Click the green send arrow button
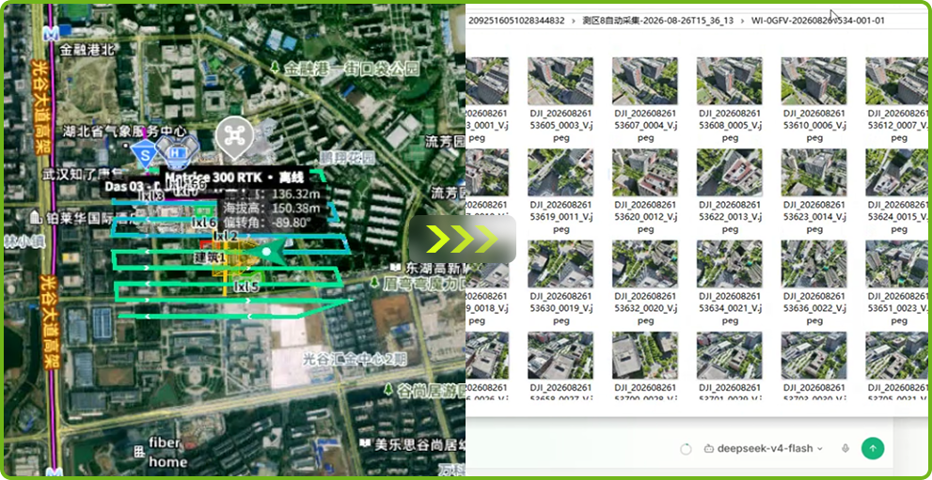 click(873, 449)
